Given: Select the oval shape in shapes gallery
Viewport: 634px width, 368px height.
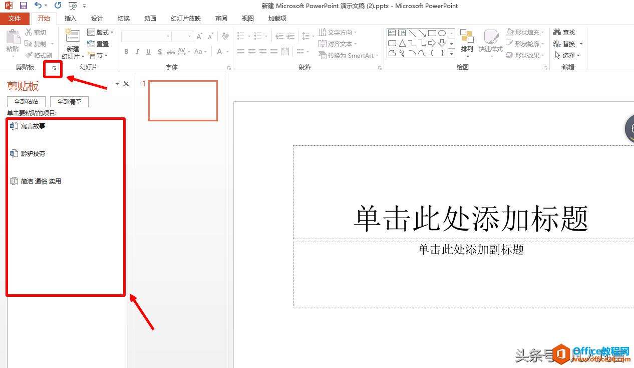Looking at the screenshot, I should (442, 33).
